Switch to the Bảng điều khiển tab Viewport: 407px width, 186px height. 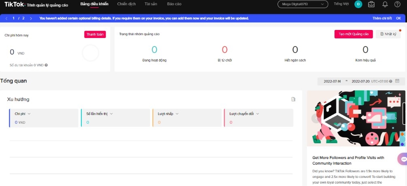click(95, 4)
